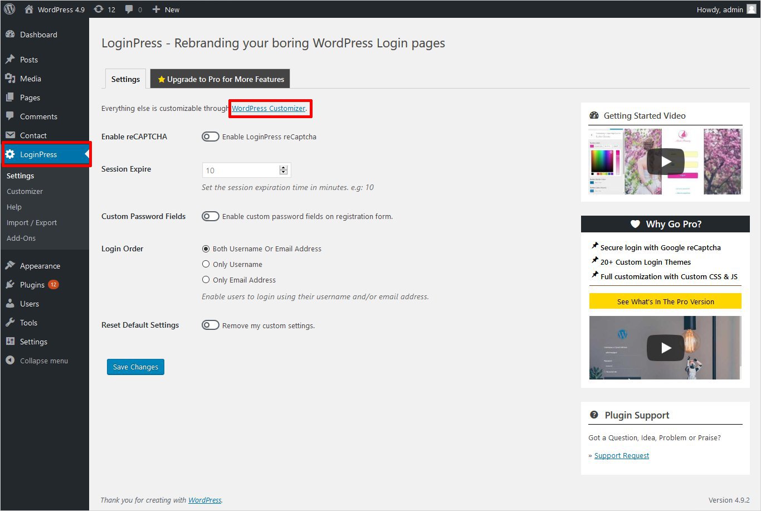This screenshot has height=511, width=761.
Task: Open the Media library menu item
Action: point(30,79)
